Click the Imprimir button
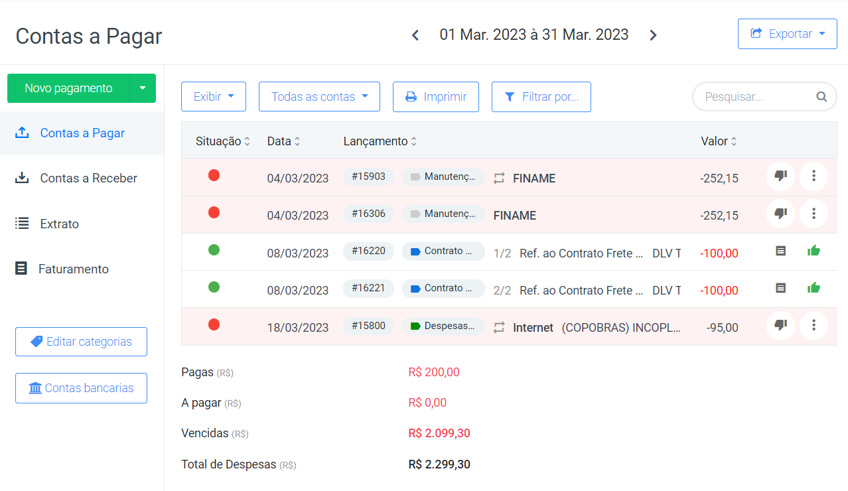Viewport: 848px width, 491px height. (435, 97)
